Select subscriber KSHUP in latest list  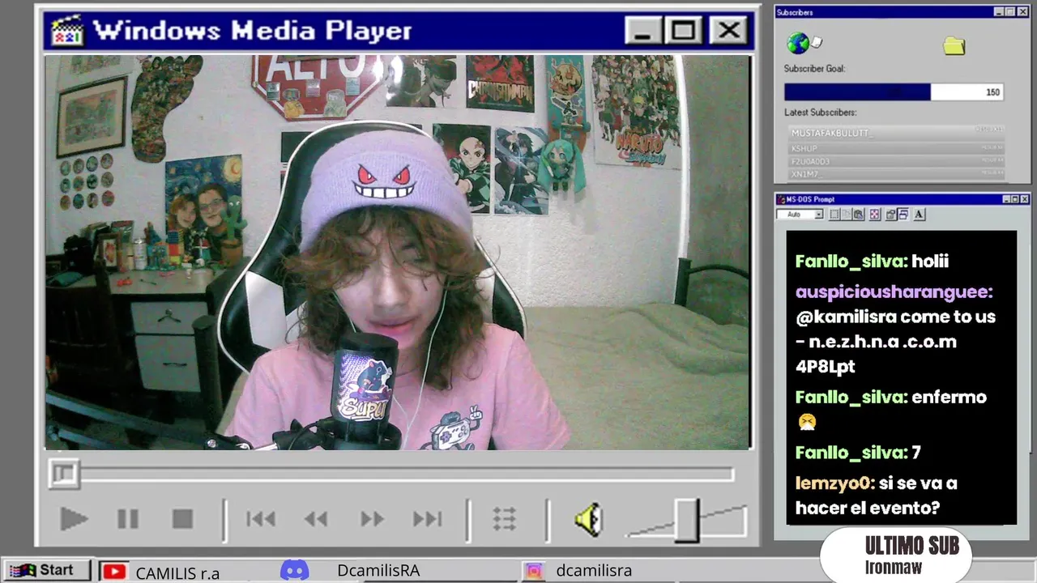897,148
